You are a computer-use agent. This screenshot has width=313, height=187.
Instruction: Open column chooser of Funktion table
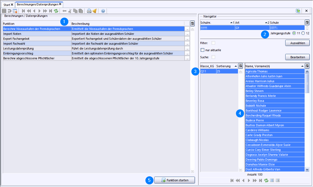click(193, 24)
